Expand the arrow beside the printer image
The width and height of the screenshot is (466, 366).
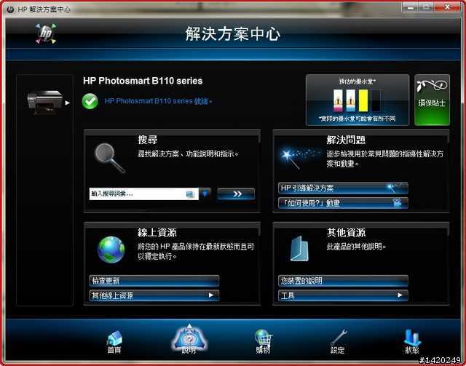coord(68,103)
